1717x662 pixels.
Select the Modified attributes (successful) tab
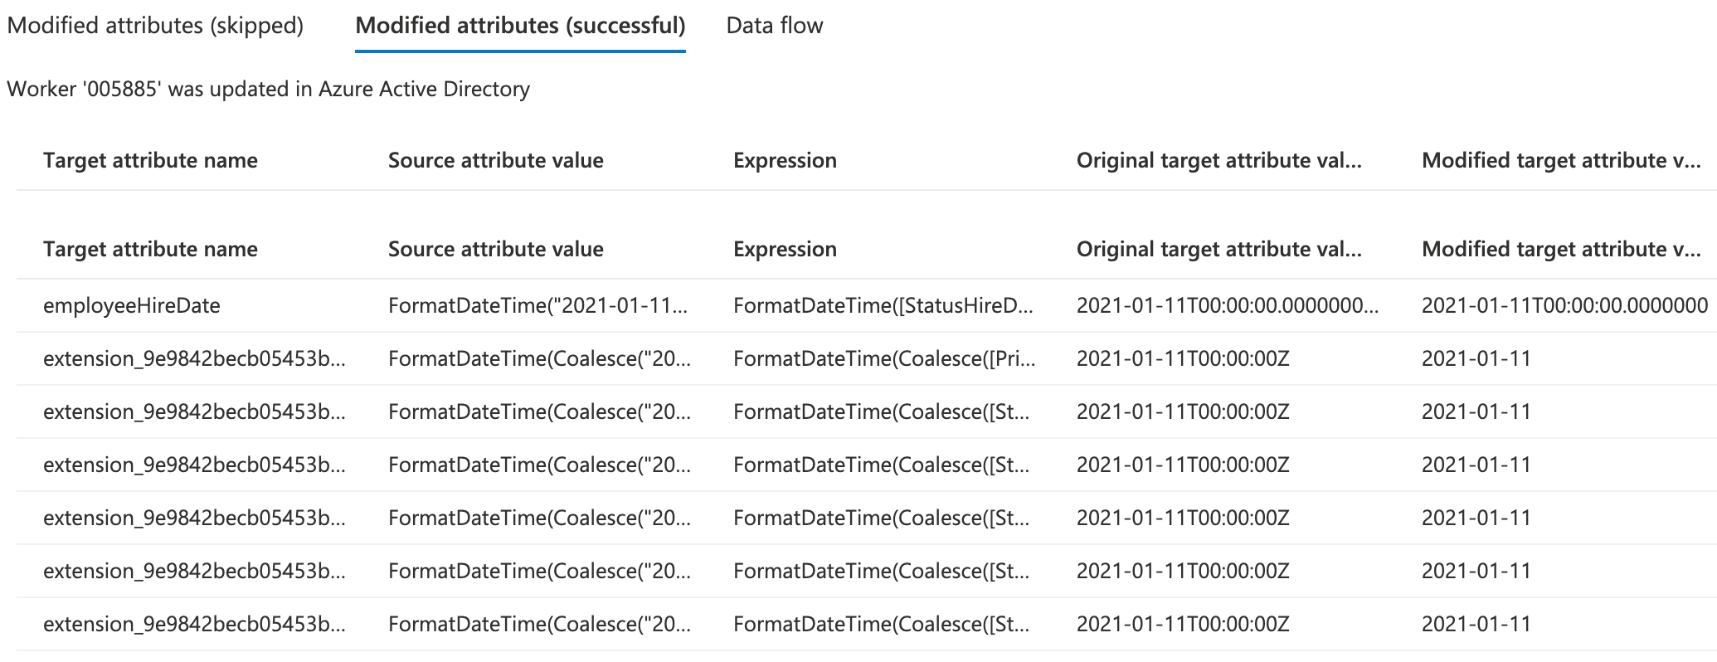[x=520, y=26]
